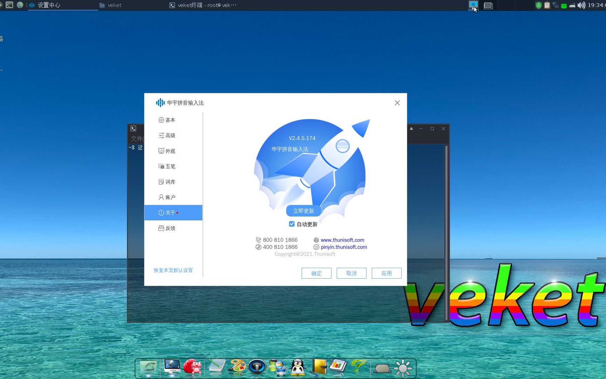Open the www.thunisoft.com link

342,240
